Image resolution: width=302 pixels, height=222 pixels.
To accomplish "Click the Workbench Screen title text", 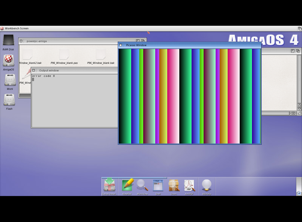I will [17, 28].
